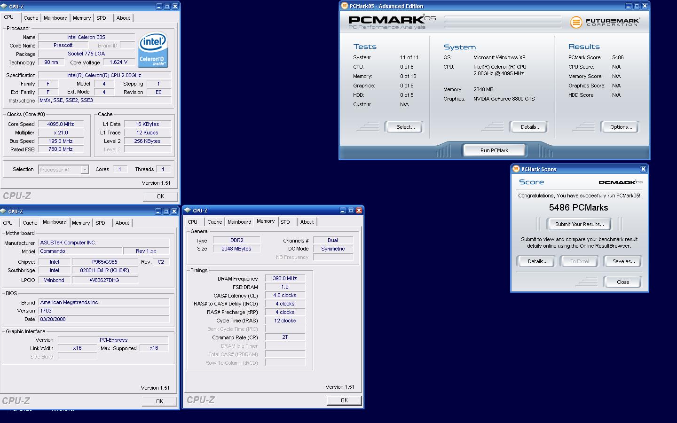Click OK in the top CPU-Z window
677x423 pixels.
pos(161,196)
